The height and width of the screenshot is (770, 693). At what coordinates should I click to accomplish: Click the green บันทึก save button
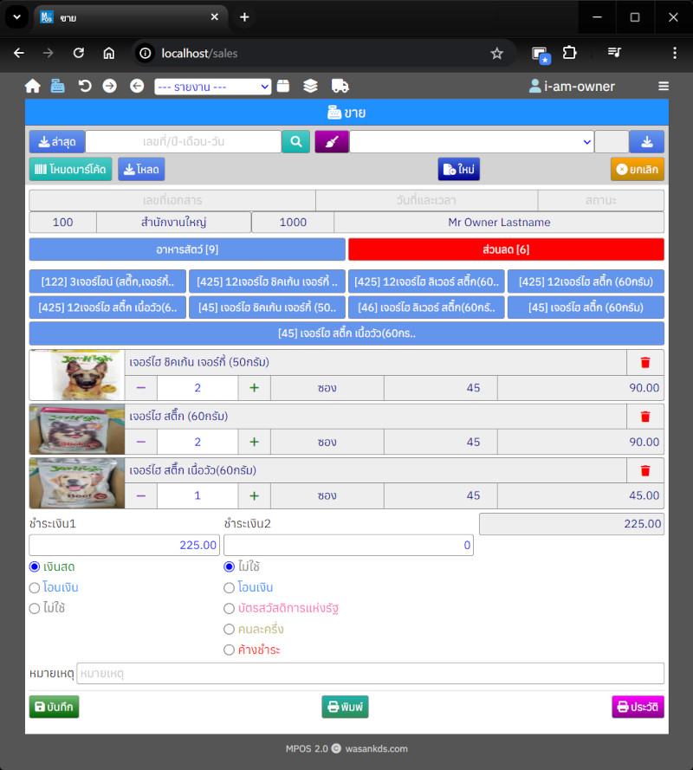(54, 707)
